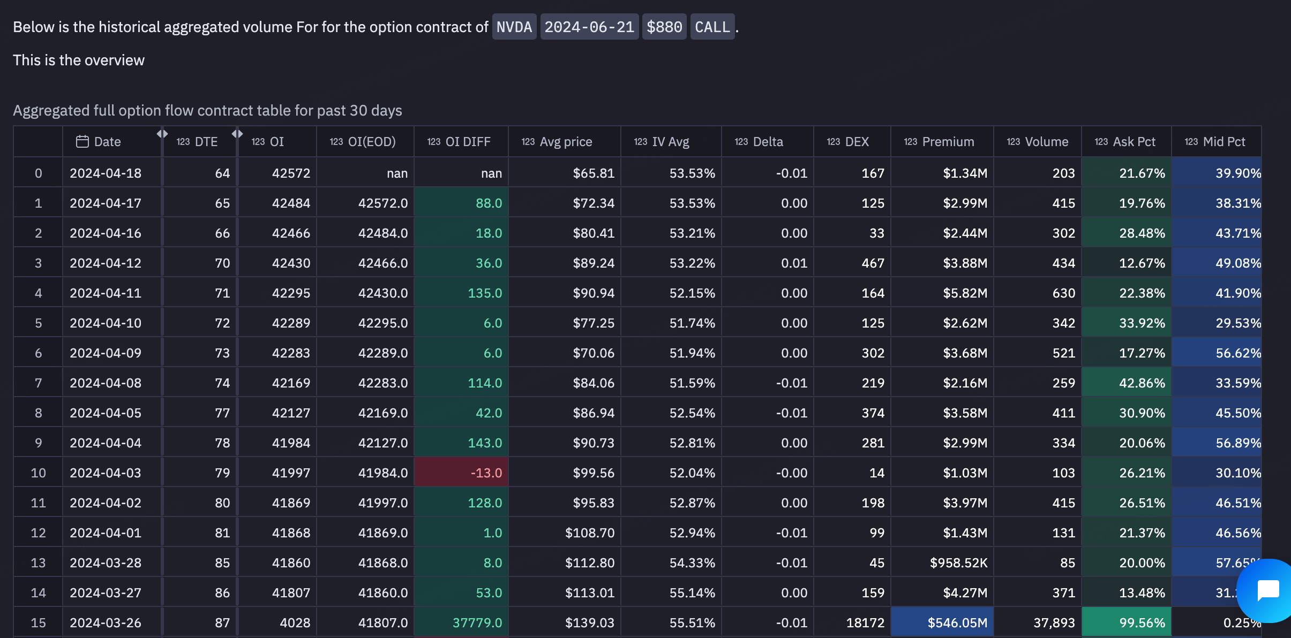Click the negative OI DIFF -13.0 cell
Screen dimensions: 1291x638
(x=461, y=473)
